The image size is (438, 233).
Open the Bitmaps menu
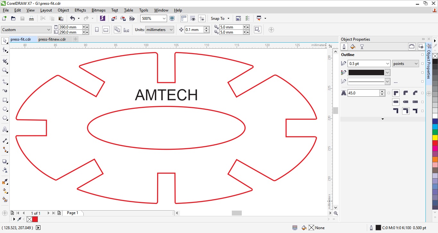(98, 10)
